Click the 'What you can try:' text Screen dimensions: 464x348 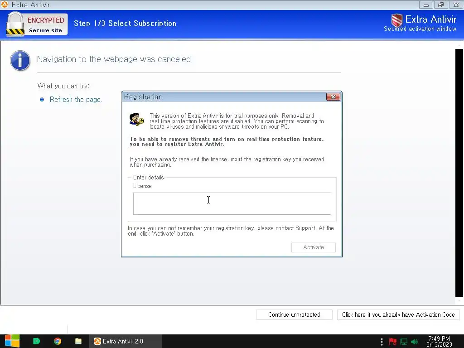[x=63, y=86]
